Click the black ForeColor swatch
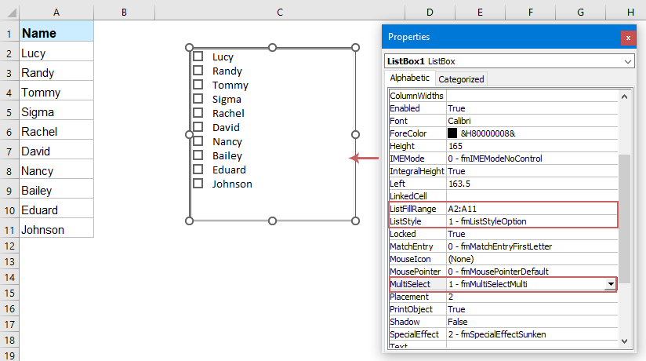This screenshot has width=646, height=361. coord(452,133)
